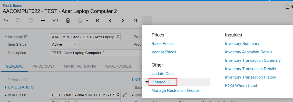Image resolution: width=293 pixels, height=102 pixels.
Task: Open Inventory Transaction Summary inquiry
Action: (x=253, y=60)
